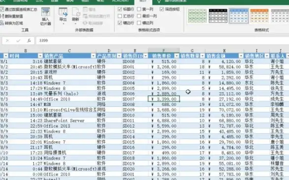
Task: Open the Export (导出) dropdown arrow
Action: [x=63, y=24]
